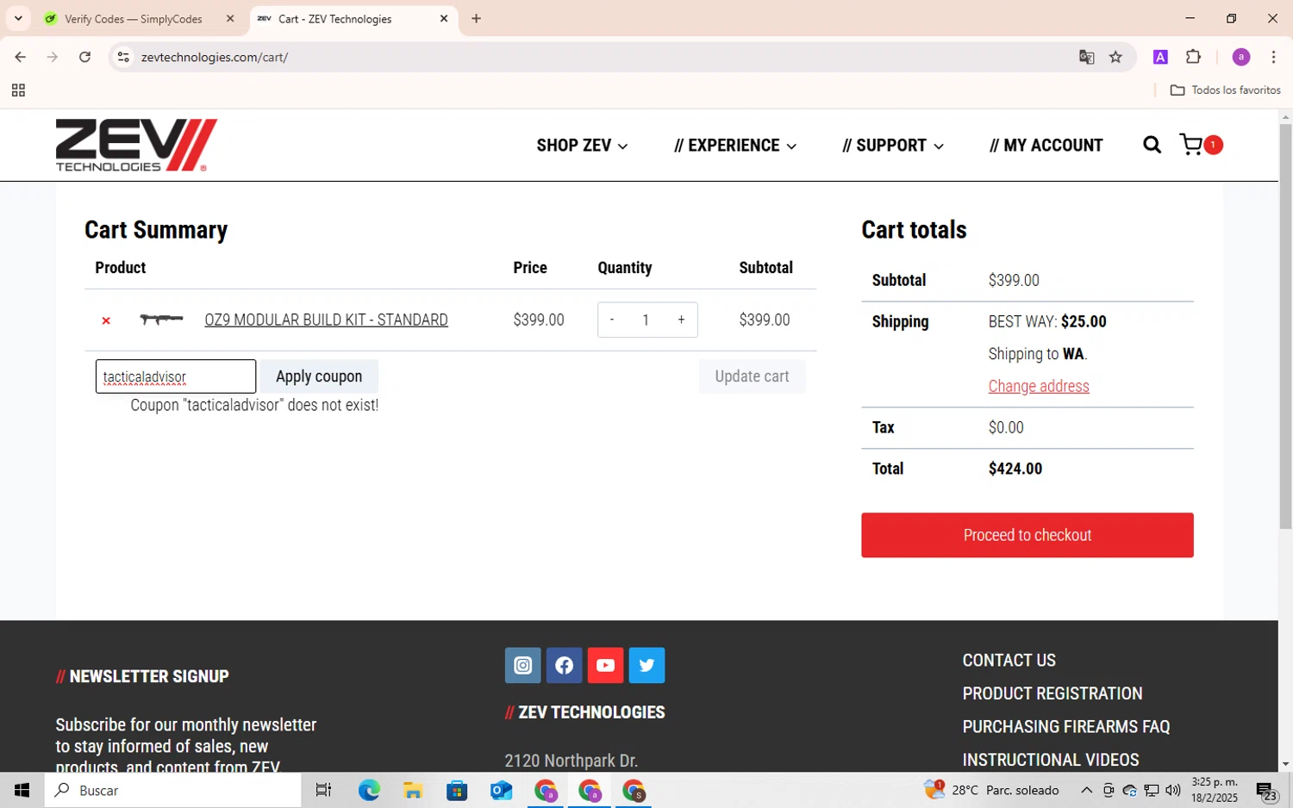
Task: Increase quantity with plus button
Action: pyautogui.click(x=681, y=320)
